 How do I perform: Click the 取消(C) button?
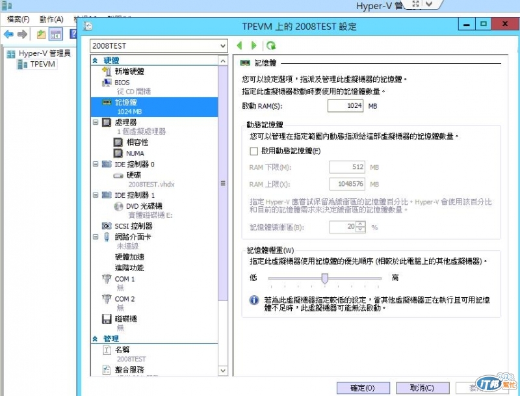[x=422, y=388]
